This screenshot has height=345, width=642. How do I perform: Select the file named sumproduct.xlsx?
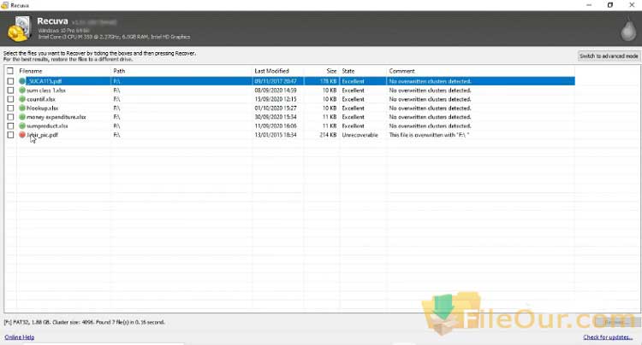(47, 126)
